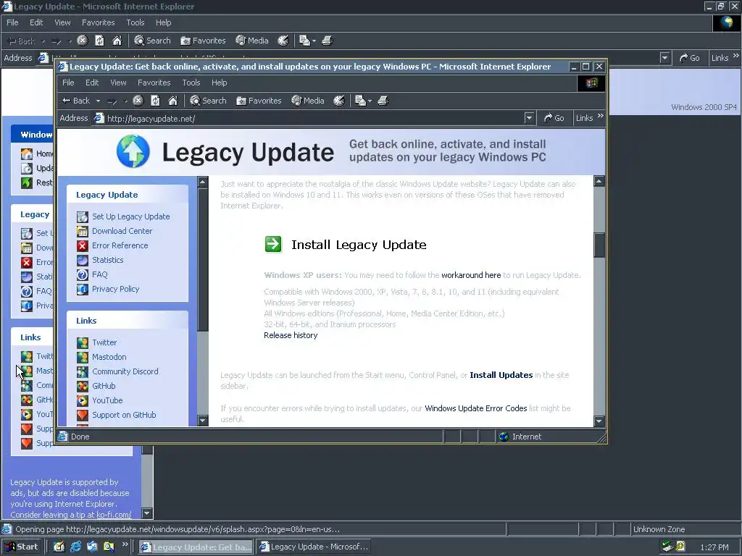Screen dimensions: 742x556
Task: Click Install Updates link in text
Action: click(x=501, y=375)
